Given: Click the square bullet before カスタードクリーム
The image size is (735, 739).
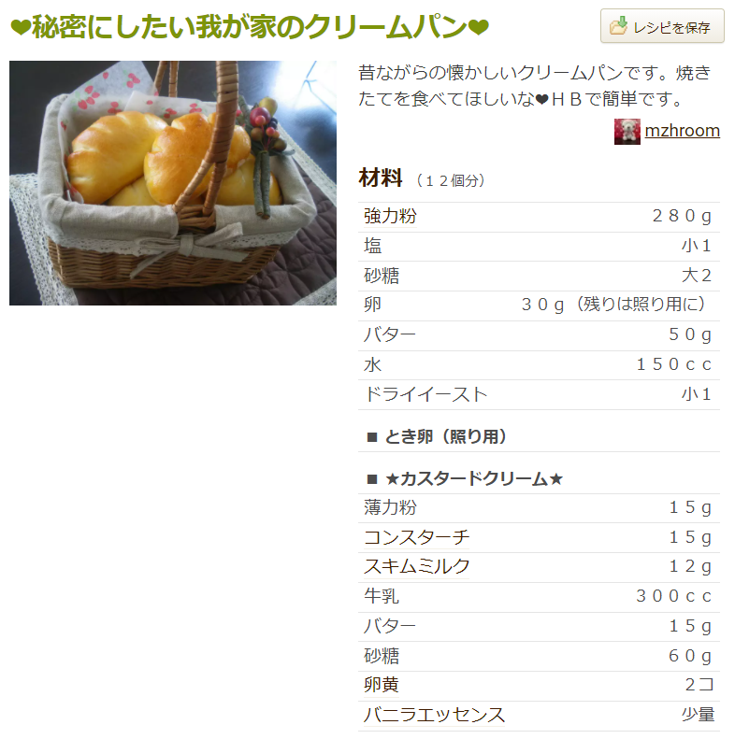Looking at the screenshot, I should pyautogui.click(x=372, y=479).
